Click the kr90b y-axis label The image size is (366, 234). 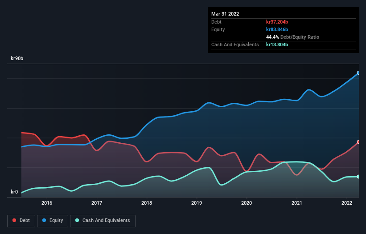17,58
